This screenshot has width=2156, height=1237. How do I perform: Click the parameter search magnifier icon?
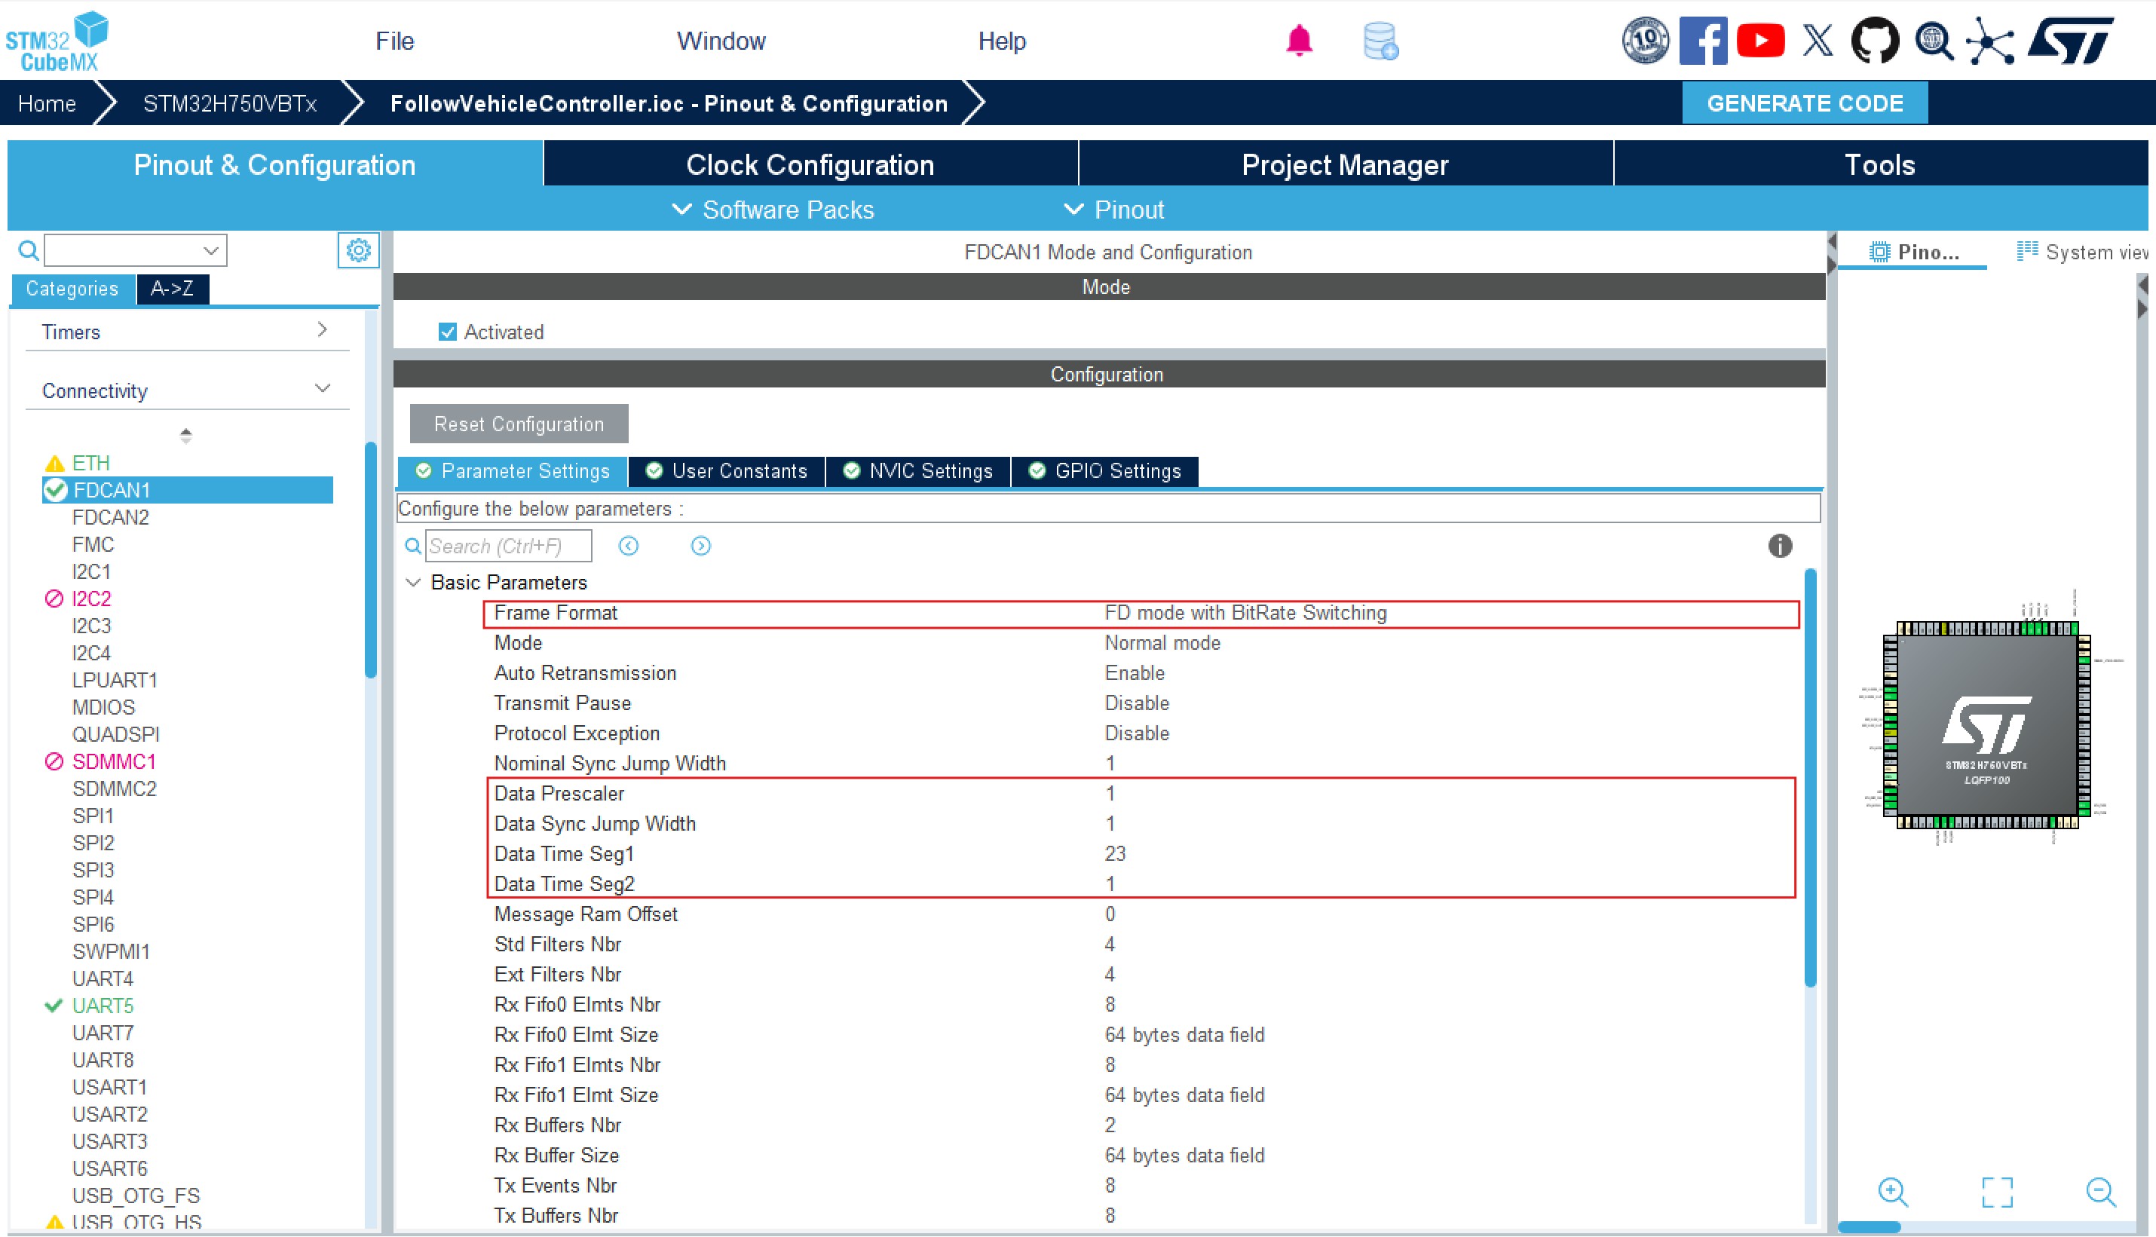click(413, 546)
